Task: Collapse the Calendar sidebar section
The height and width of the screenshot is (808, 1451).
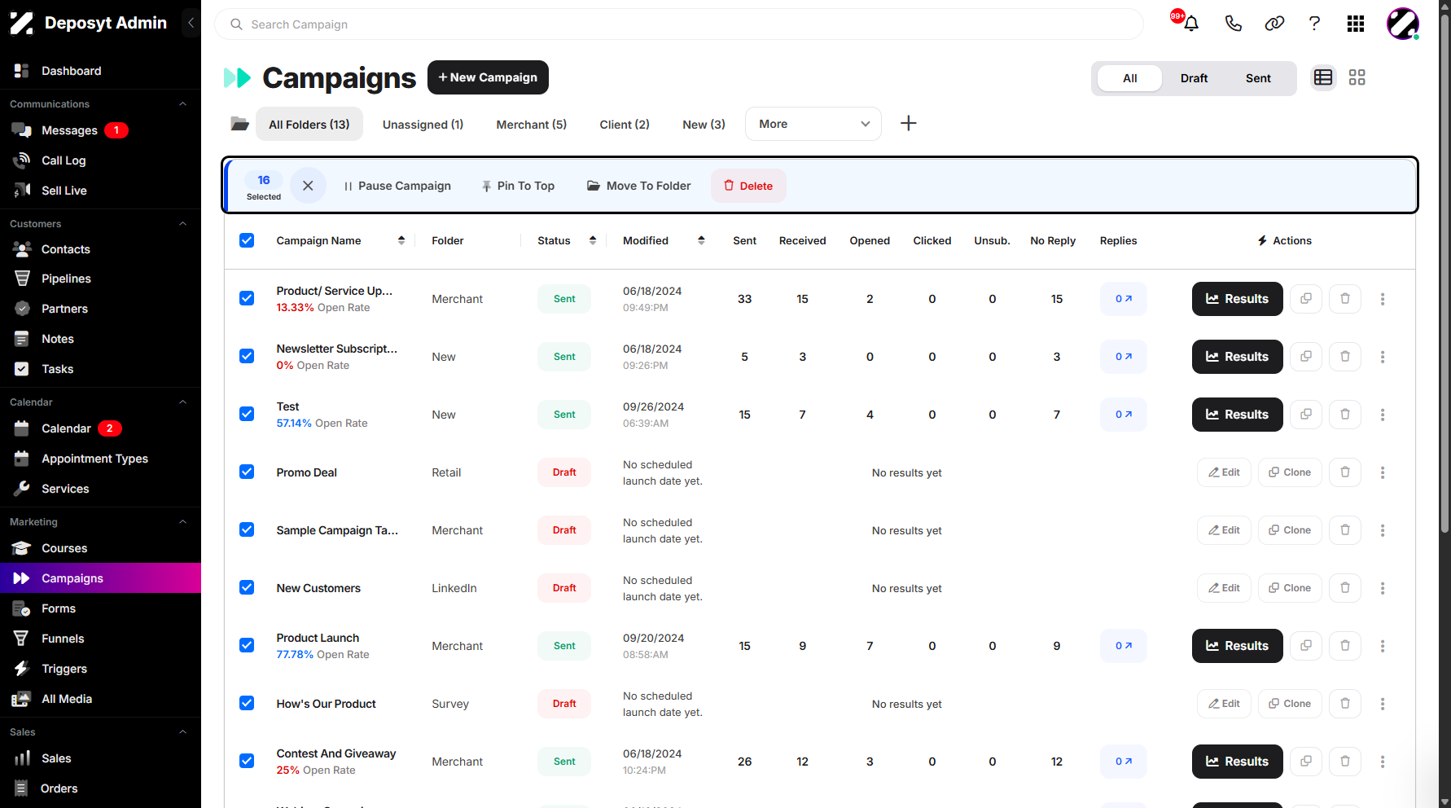Action: 183,402
